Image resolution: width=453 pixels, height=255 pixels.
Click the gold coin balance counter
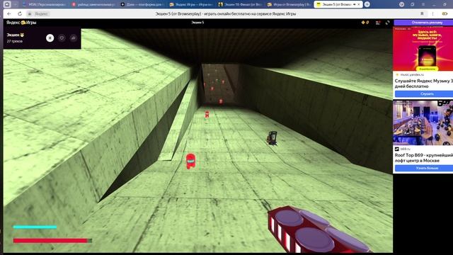[365, 22]
